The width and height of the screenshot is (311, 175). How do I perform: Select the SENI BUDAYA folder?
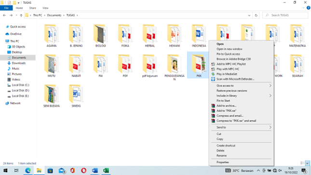coord(52,96)
